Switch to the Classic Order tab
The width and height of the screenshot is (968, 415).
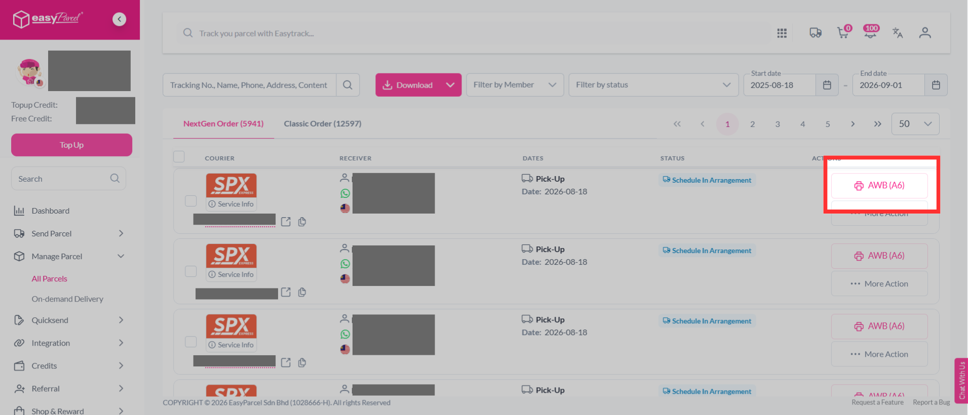[323, 124]
